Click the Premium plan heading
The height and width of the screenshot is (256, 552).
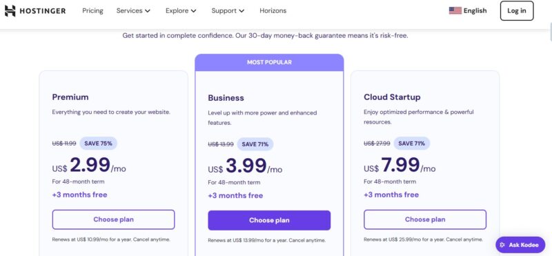click(x=70, y=97)
